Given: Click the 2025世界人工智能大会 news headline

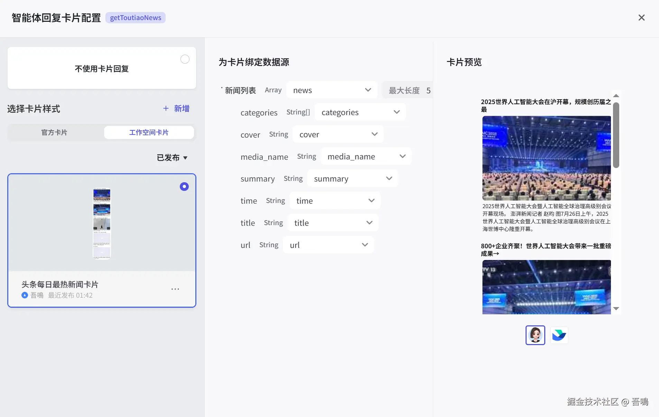Looking at the screenshot, I should pos(546,105).
